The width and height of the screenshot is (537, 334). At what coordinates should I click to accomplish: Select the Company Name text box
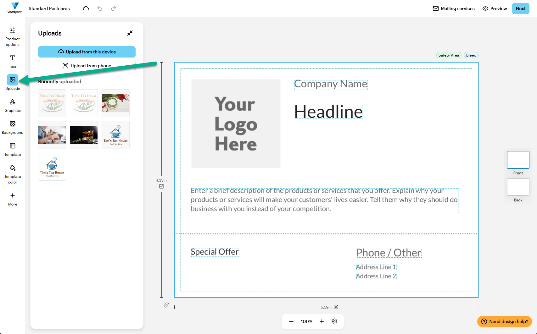pos(331,84)
